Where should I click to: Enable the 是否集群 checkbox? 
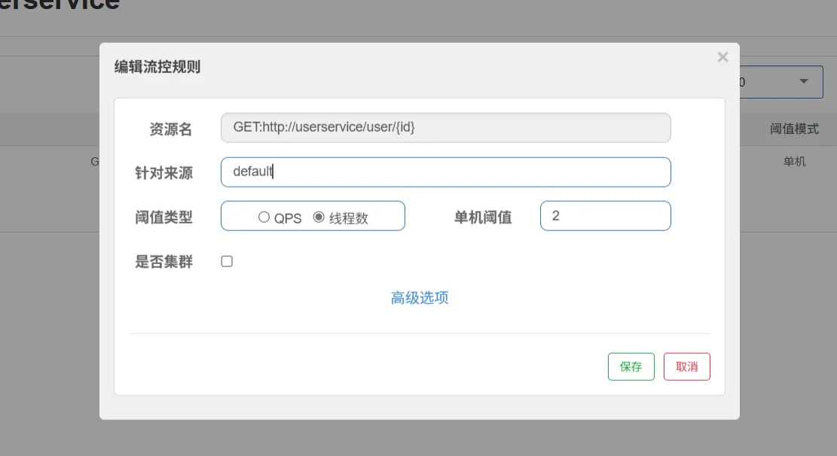(x=227, y=262)
